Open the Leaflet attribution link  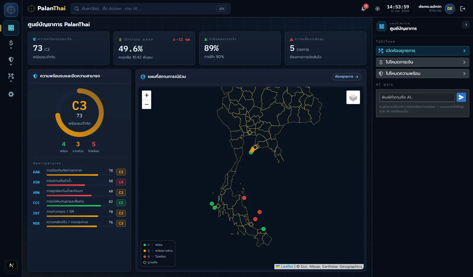click(x=287, y=266)
